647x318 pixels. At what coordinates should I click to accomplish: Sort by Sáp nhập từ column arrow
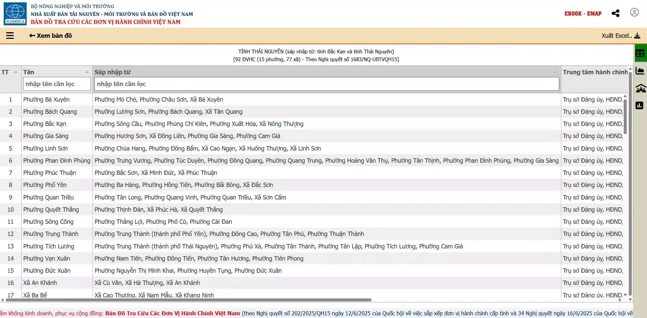pyautogui.click(x=555, y=72)
